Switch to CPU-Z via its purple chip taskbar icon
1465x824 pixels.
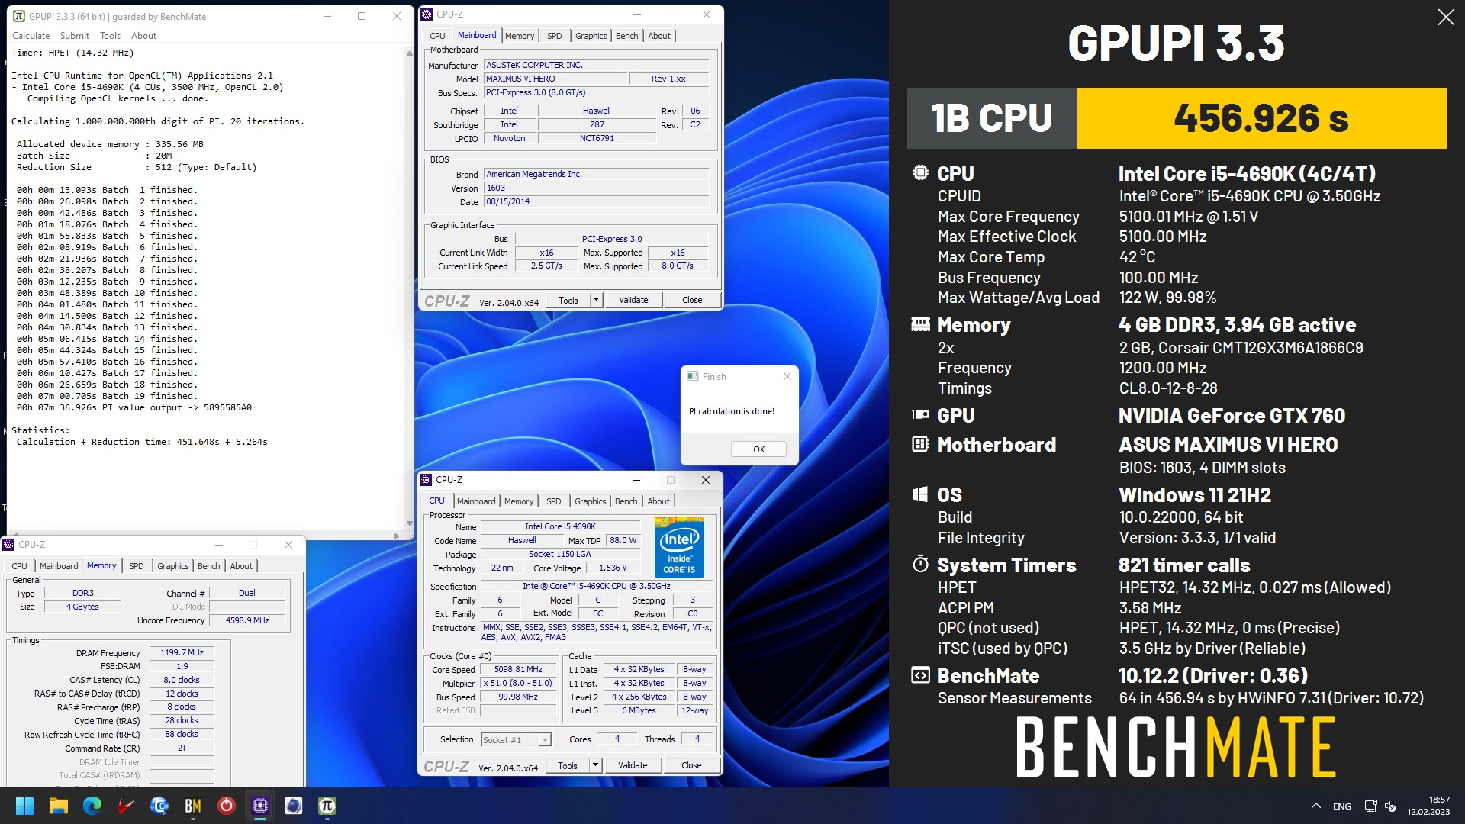pyautogui.click(x=260, y=806)
